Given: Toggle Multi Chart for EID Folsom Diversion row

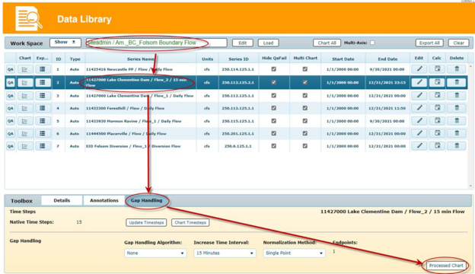Looking at the screenshot, I should pos(305,146).
